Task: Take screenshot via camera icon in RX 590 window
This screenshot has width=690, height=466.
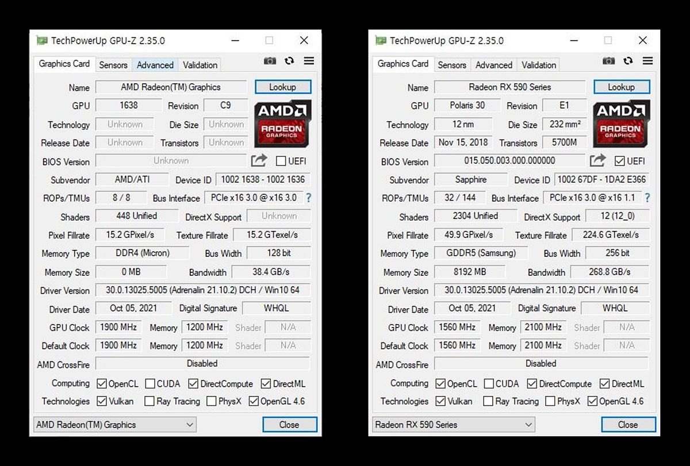Action: (608, 61)
